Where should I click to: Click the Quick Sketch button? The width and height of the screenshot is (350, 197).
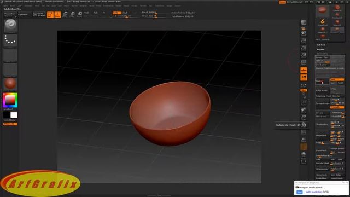39,15
